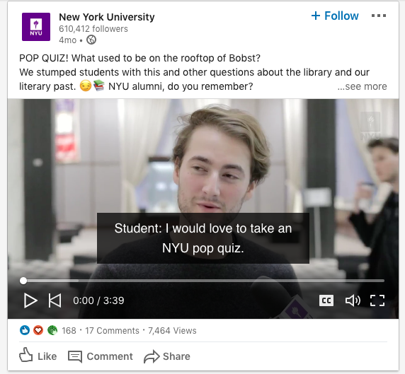Viewport: 405px width, 374px height.
Task: Open the New York University page name
Action: (107, 17)
